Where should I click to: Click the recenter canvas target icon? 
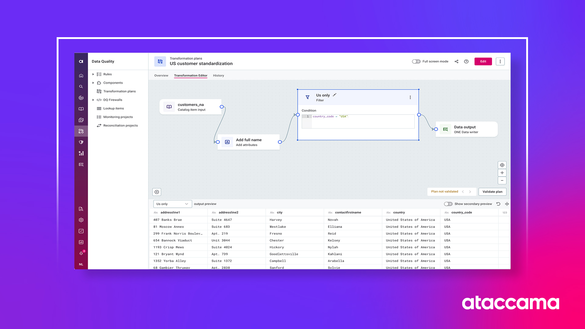coord(502,165)
